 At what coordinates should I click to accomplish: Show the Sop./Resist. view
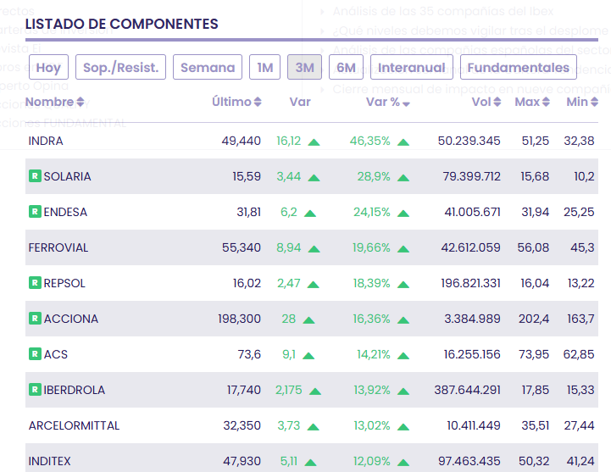point(120,68)
